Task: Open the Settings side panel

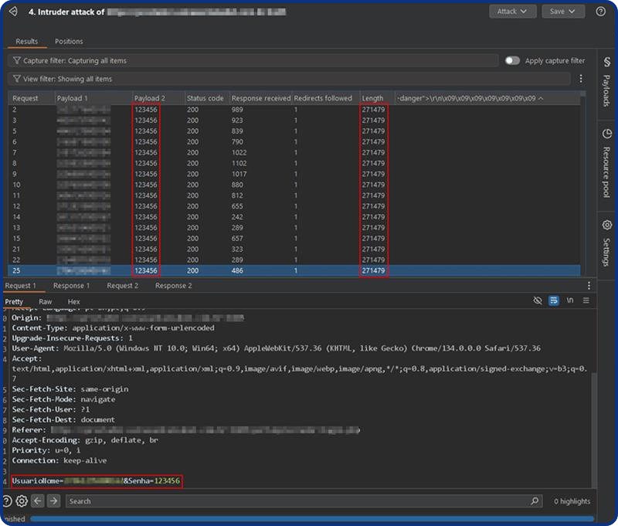Action: (606, 242)
